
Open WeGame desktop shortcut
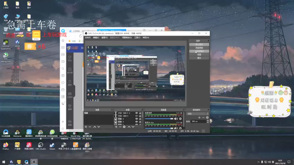17,133
